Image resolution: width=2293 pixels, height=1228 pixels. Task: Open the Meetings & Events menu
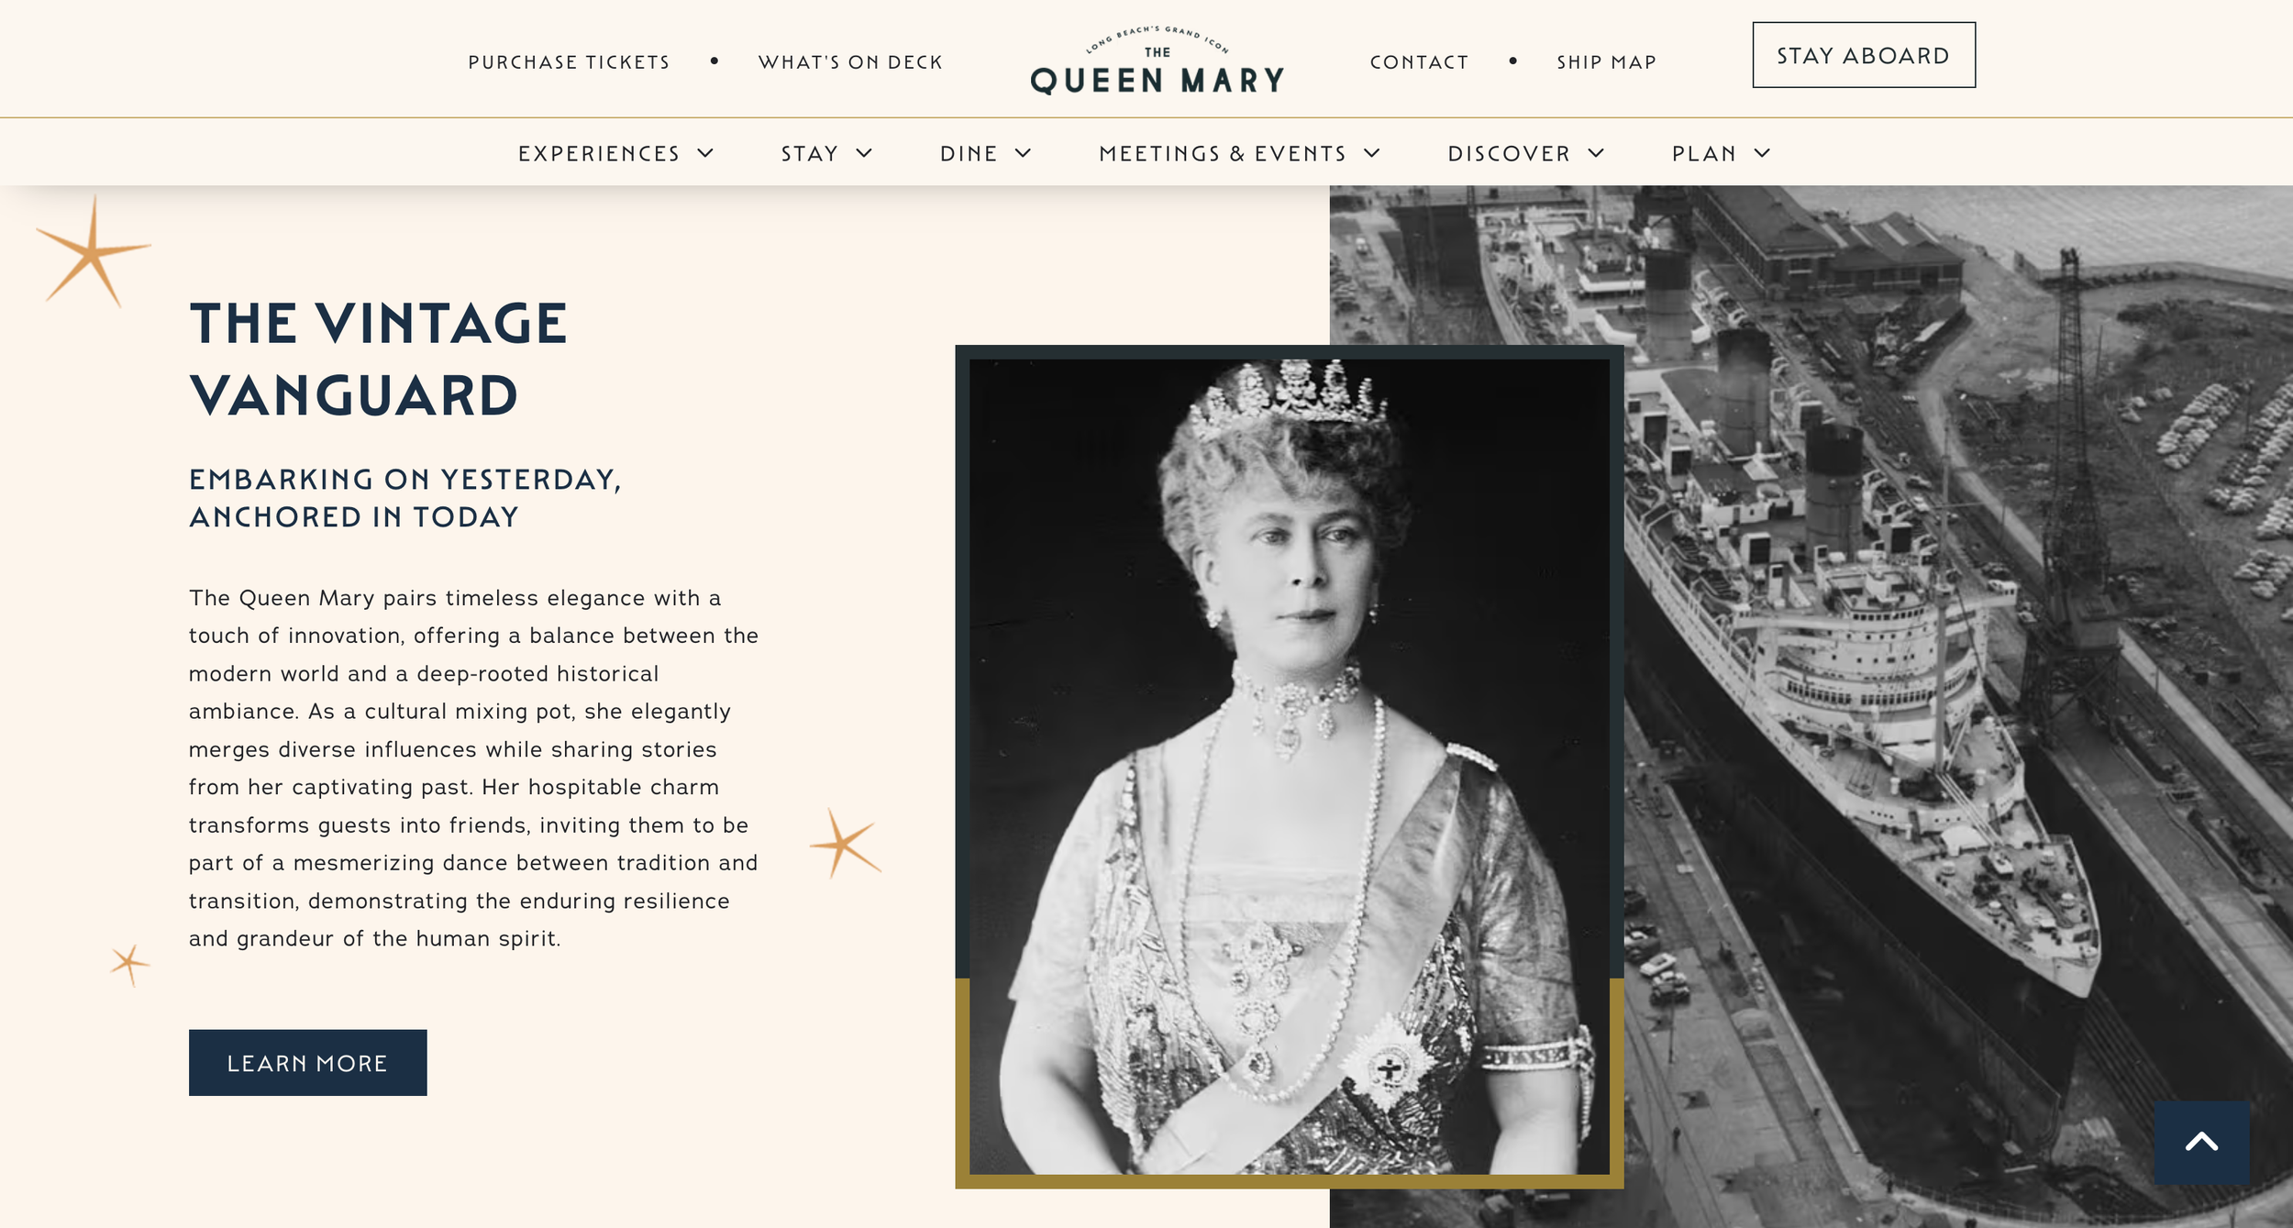point(1223,153)
